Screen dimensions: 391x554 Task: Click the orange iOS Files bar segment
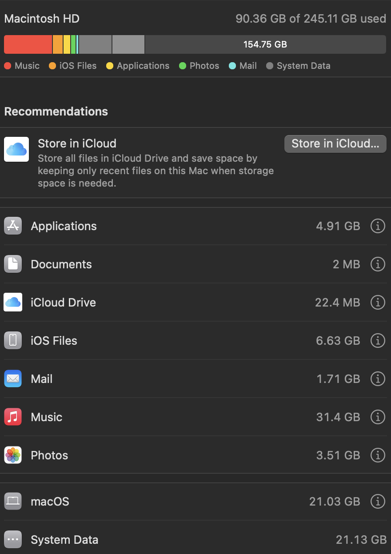click(58, 44)
